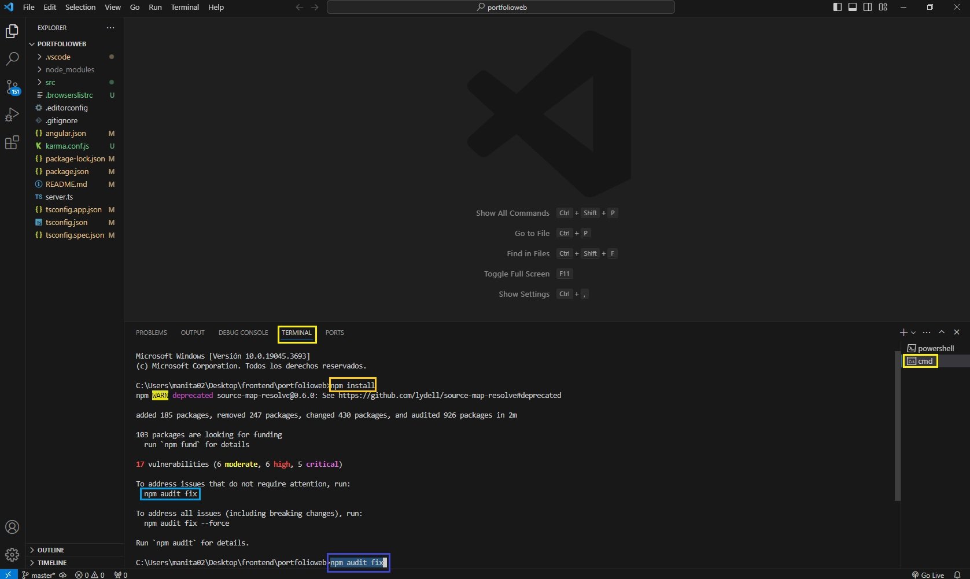Click the Go Back arrow

pyautogui.click(x=299, y=7)
